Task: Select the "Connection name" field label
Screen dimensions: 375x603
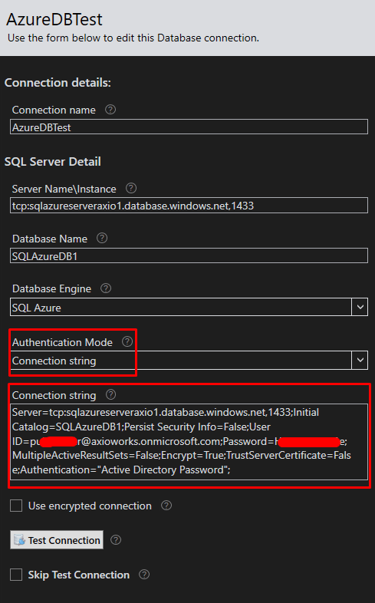Action: coord(54,110)
